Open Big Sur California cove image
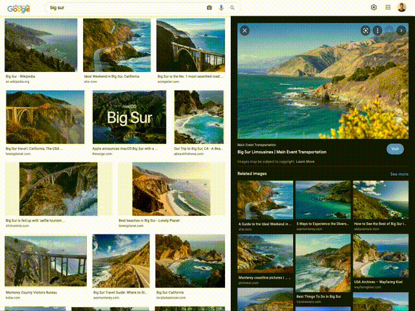This screenshot has width=415, height=311. coord(190,260)
